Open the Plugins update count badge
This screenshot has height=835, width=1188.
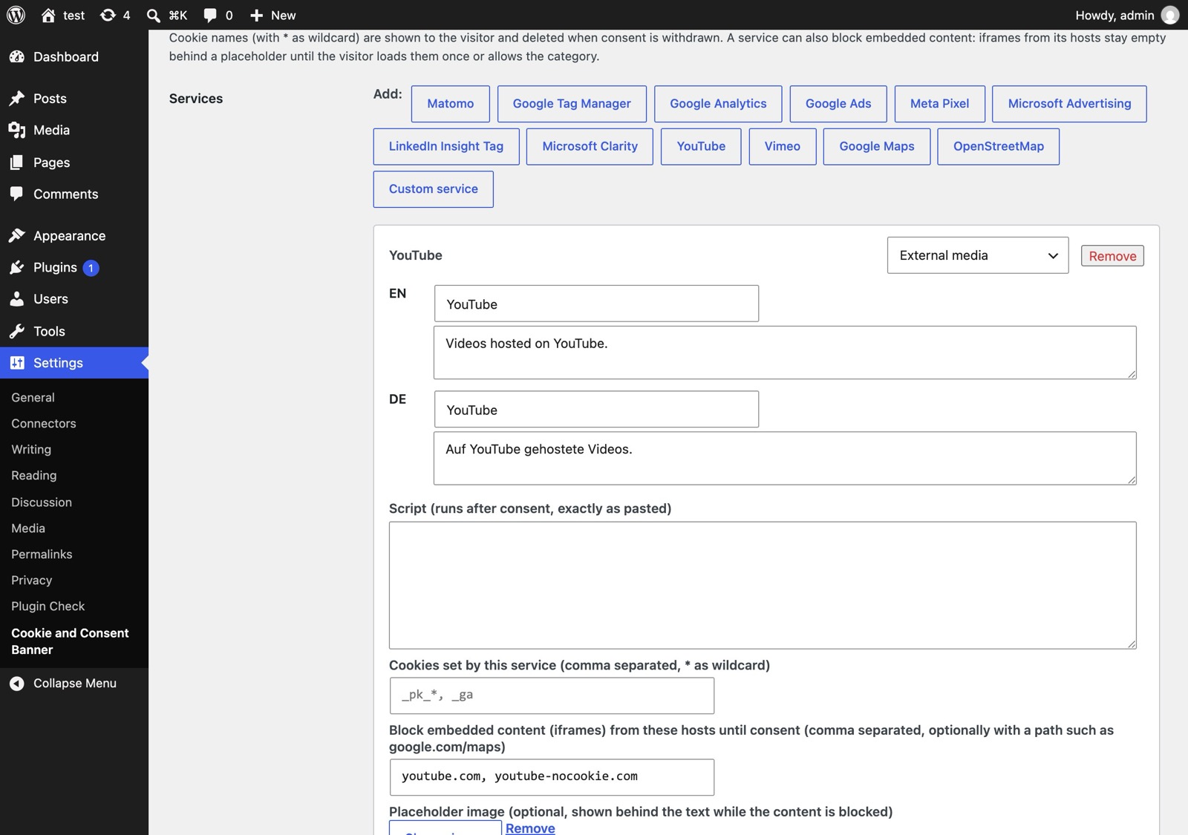tap(91, 268)
